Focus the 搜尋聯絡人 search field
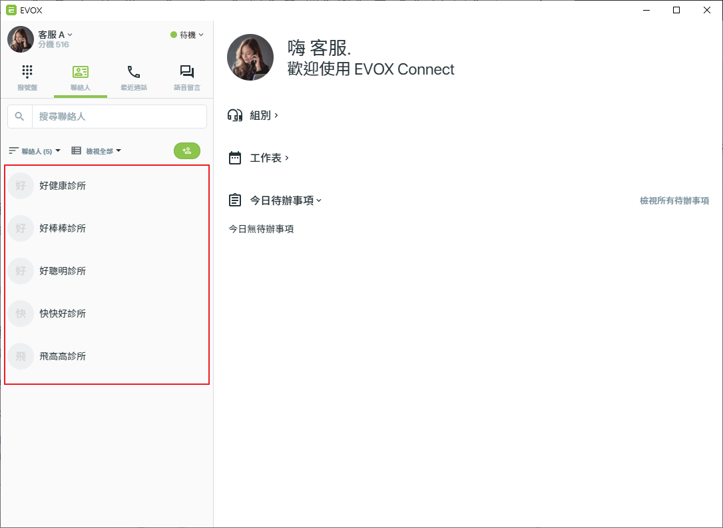The height and width of the screenshot is (528, 723). click(119, 117)
